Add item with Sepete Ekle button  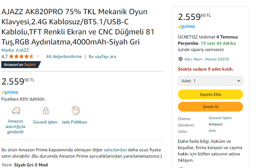coord(211,94)
